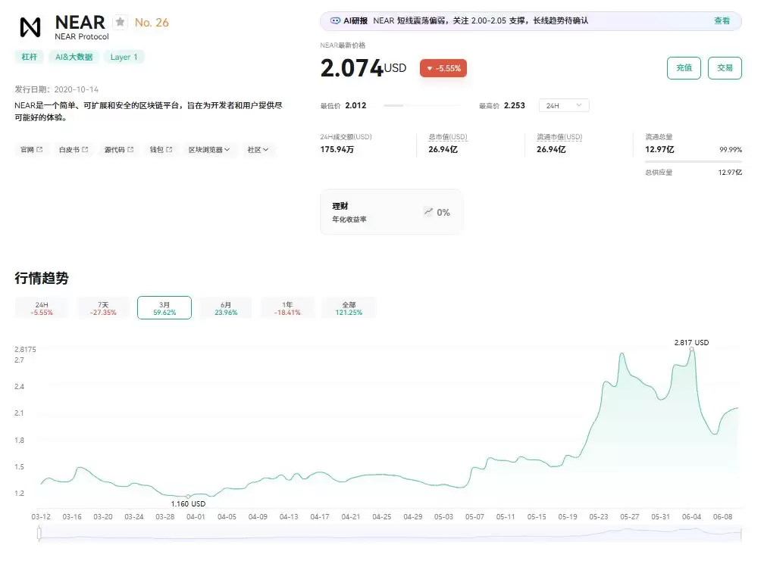Screen dimensions: 764x567
Task: Select the 杠杆 leverage tag
Action: click(30, 57)
